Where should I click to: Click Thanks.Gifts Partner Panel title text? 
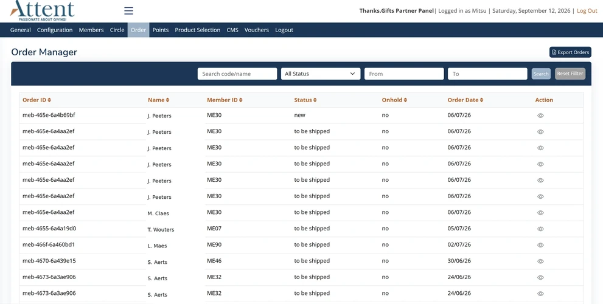pos(397,11)
